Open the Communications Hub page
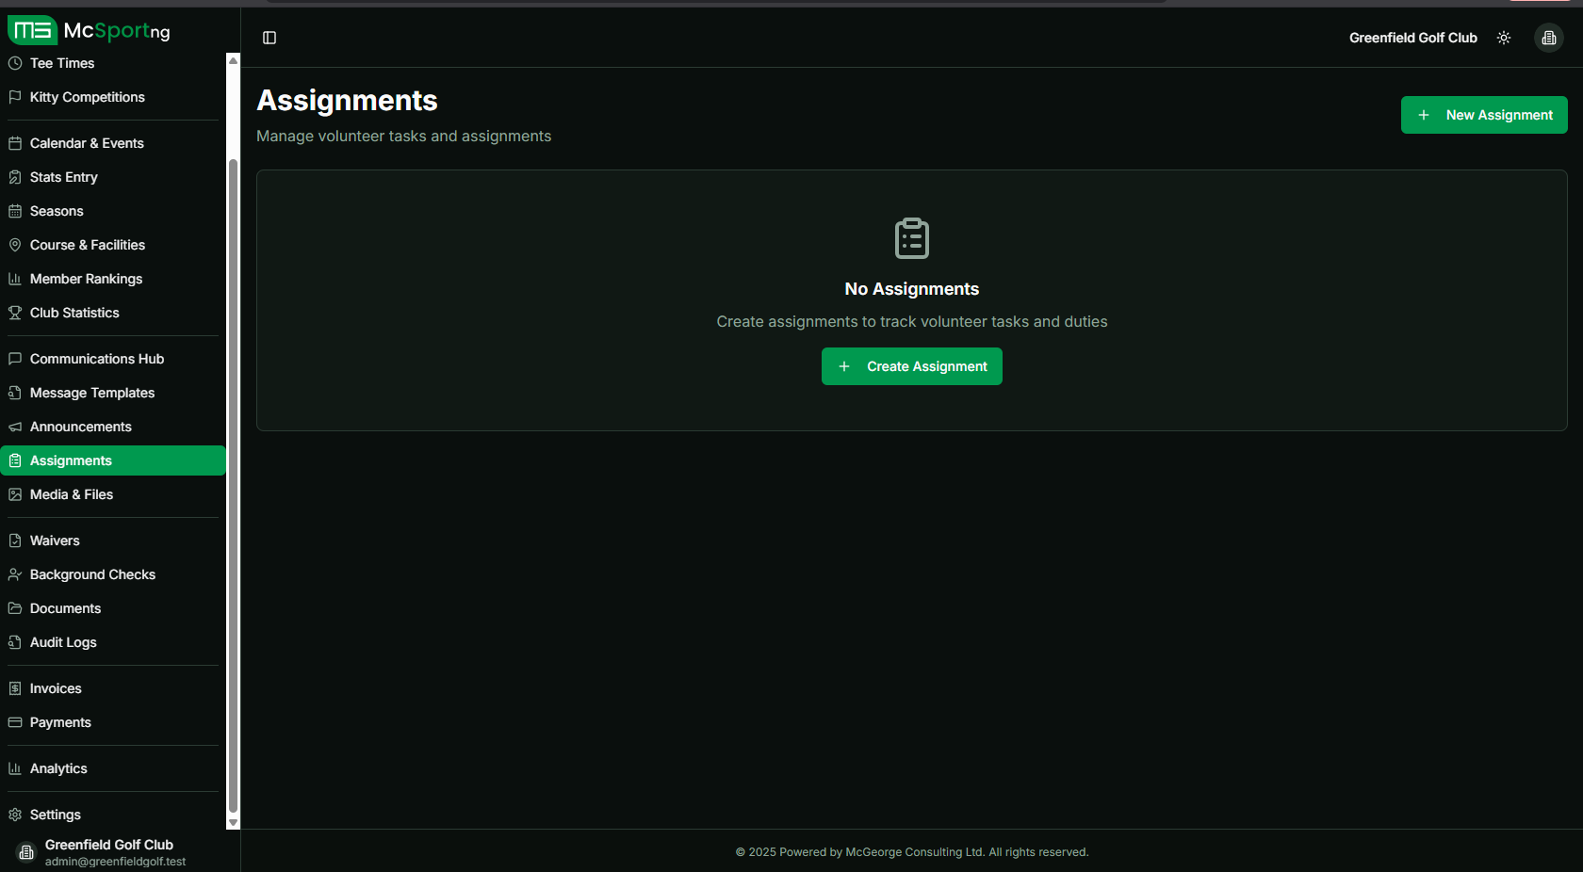The height and width of the screenshot is (872, 1583). click(96, 359)
